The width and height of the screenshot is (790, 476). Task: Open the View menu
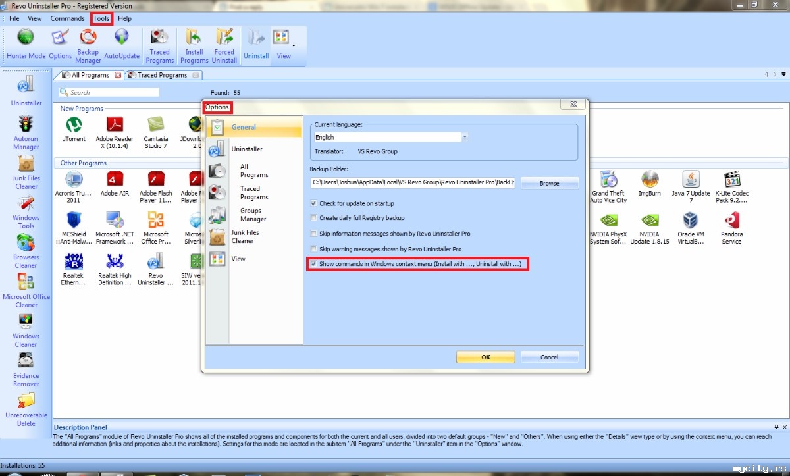(x=35, y=18)
